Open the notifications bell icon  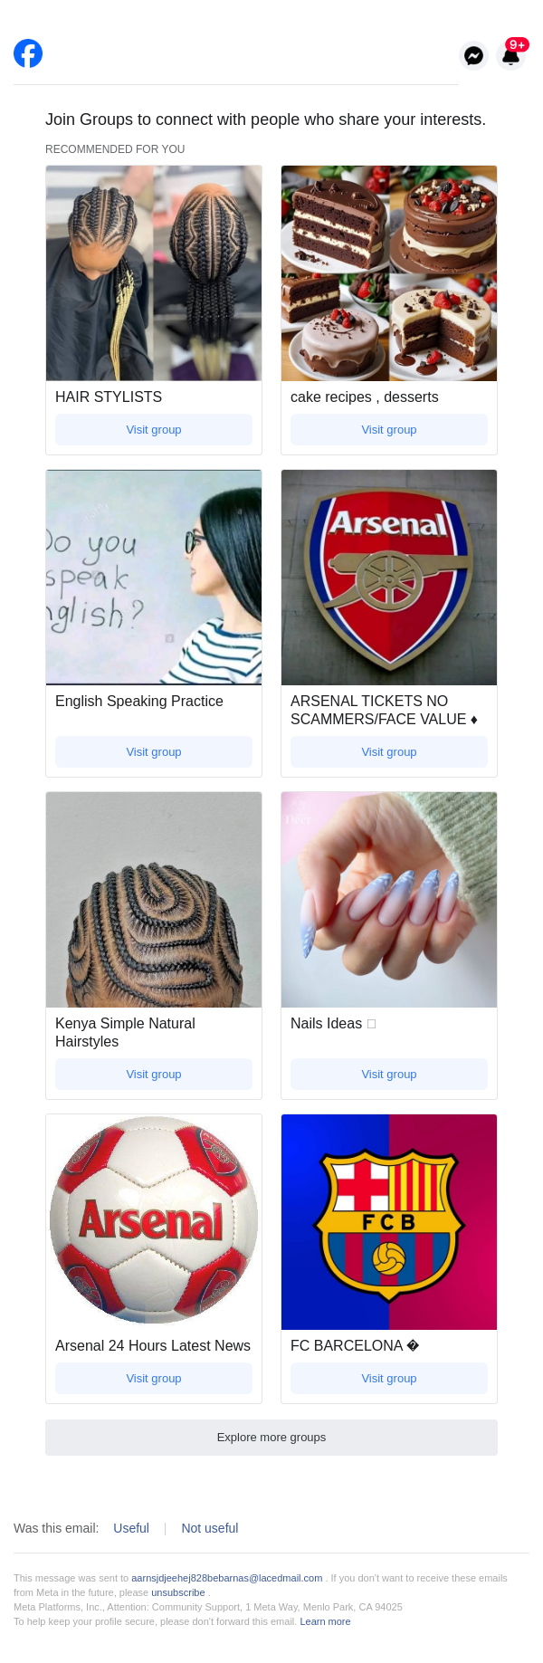tap(511, 56)
